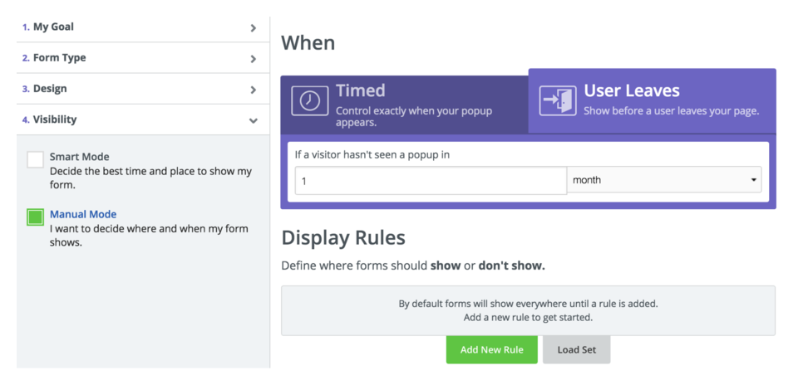Open step 3 Design
Viewport: 798px width, 385px height.
click(x=143, y=89)
